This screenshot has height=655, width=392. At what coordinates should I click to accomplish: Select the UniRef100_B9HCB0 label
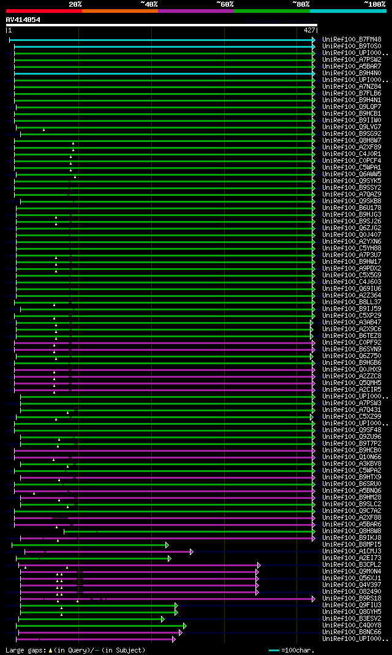352,451
